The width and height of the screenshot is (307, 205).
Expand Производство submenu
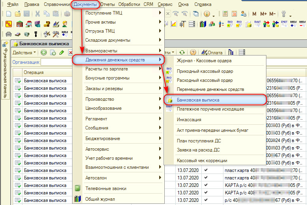(118, 99)
